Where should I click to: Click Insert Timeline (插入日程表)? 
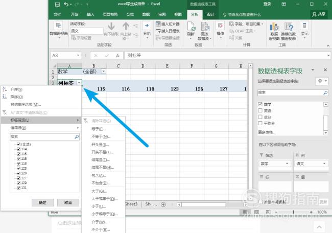[168, 31]
